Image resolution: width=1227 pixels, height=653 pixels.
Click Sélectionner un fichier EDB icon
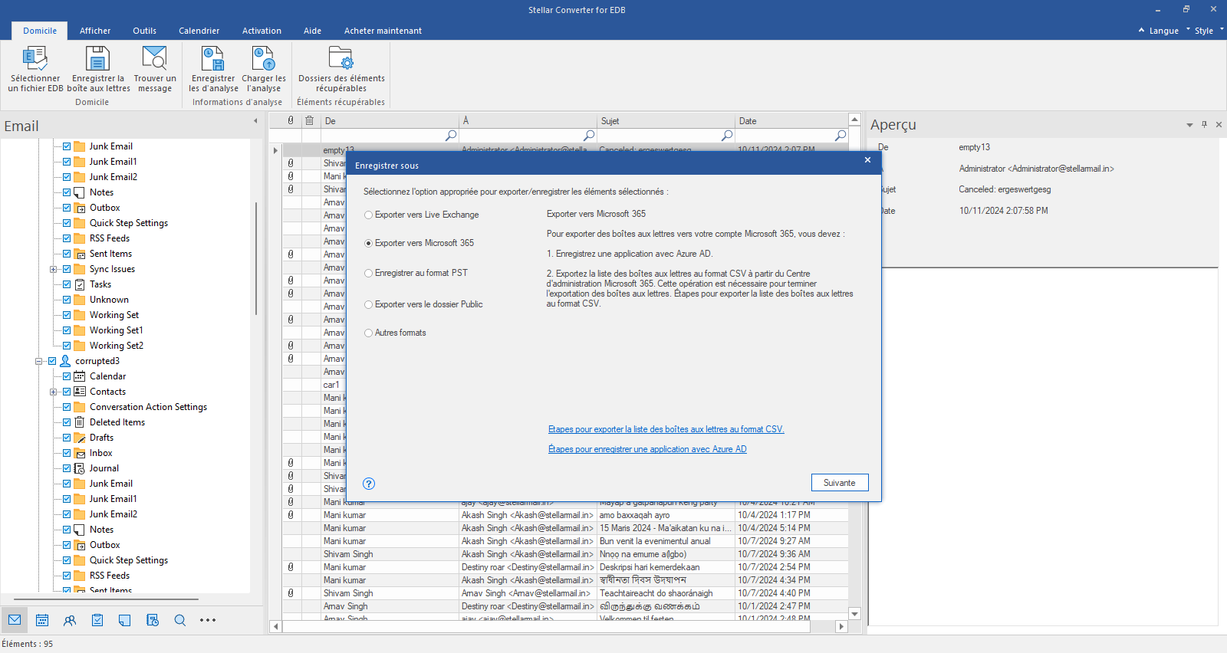[x=35, y=59]
